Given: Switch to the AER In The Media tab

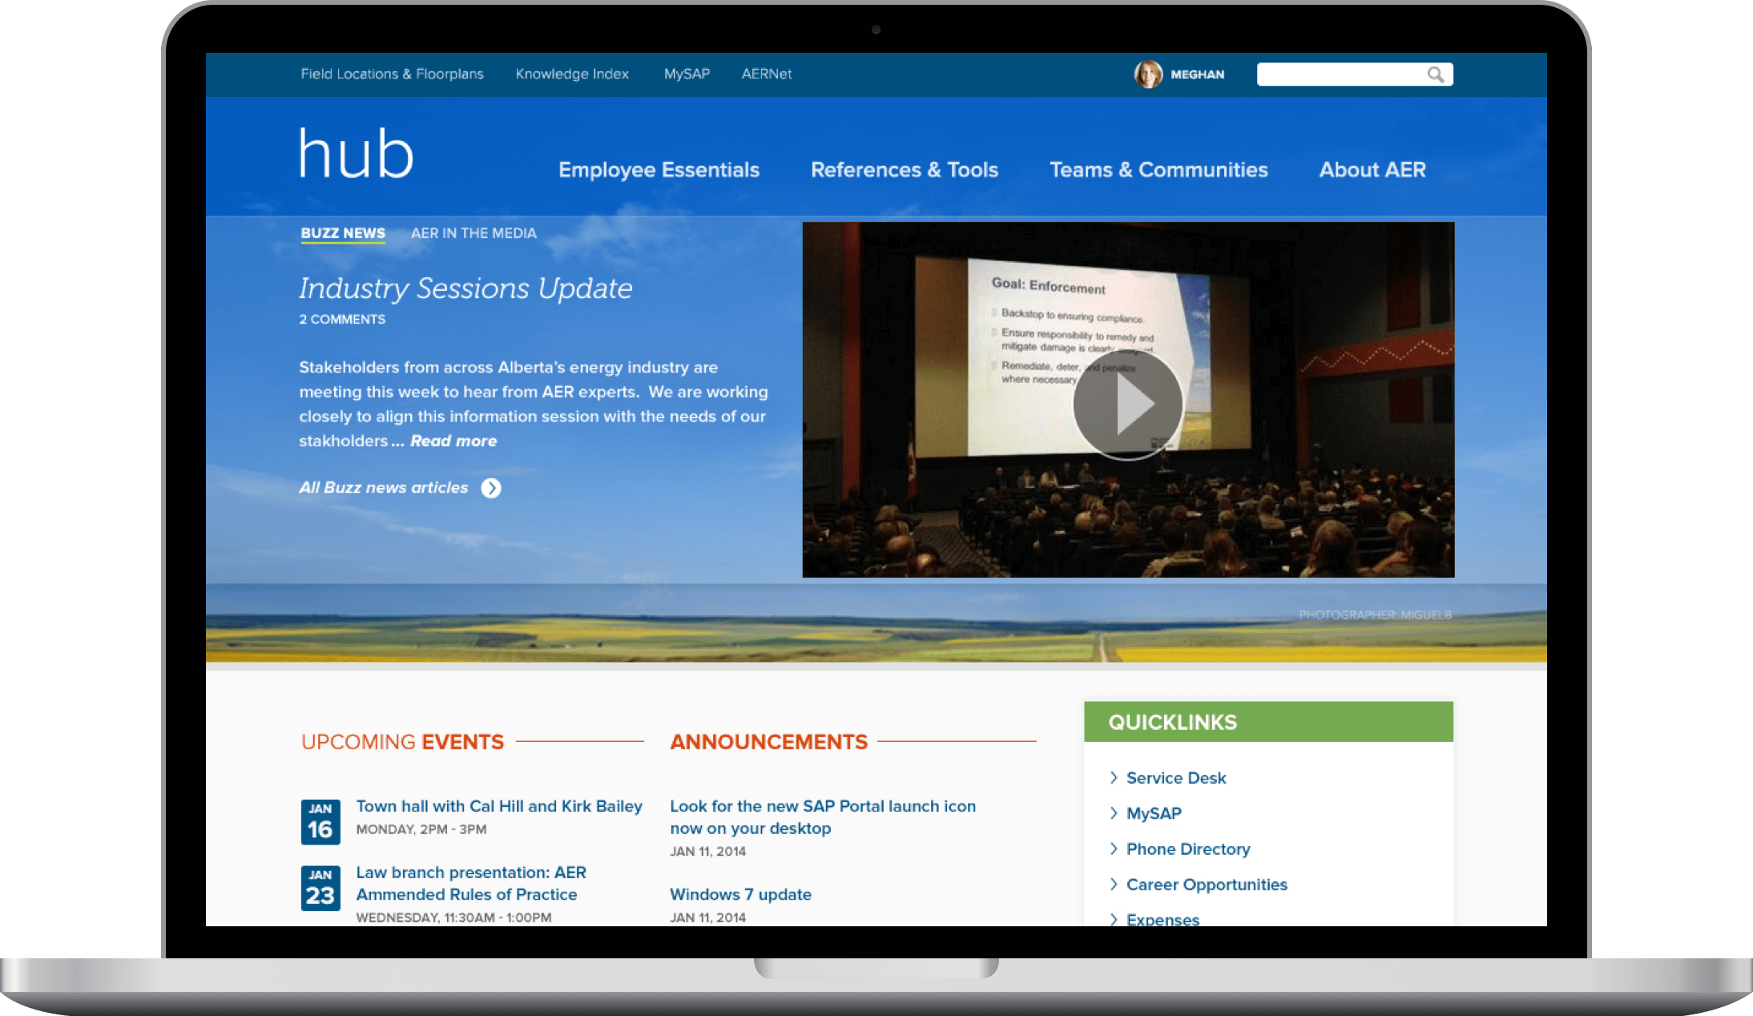Looking at the screenshot, I should tap(474, 233).
